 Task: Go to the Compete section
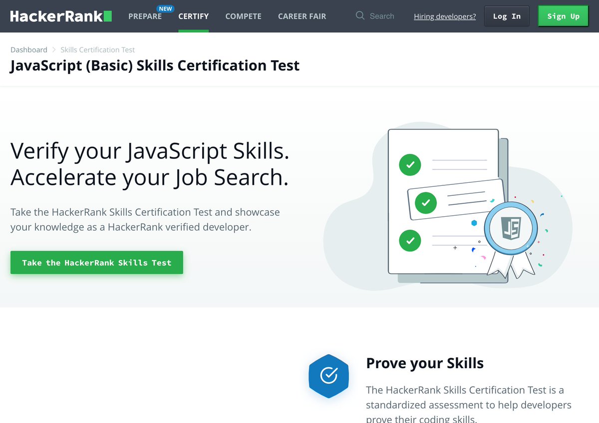tap(243, 16)
